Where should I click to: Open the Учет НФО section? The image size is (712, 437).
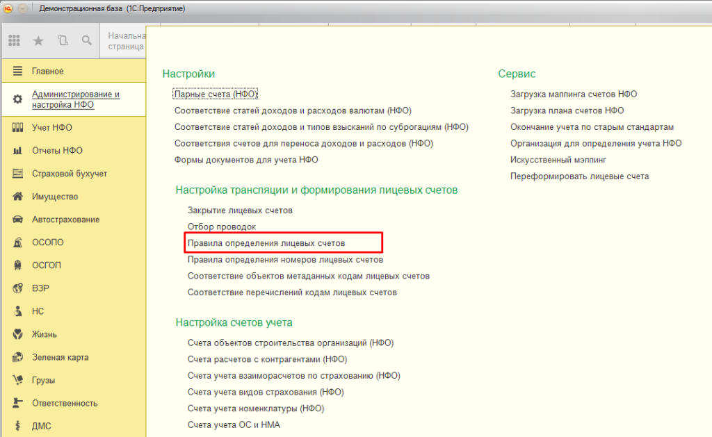tap(51, 128)
